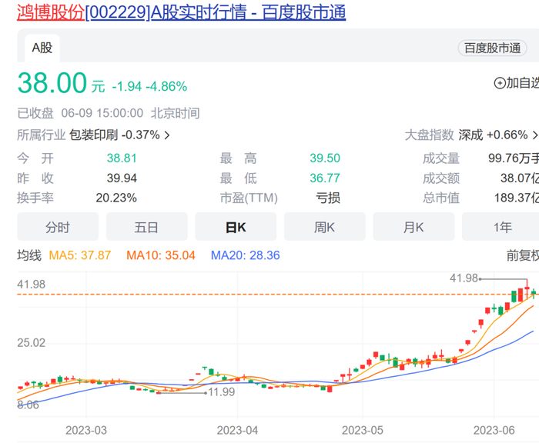Click the 加自选 plus icon

coord(500,83)
